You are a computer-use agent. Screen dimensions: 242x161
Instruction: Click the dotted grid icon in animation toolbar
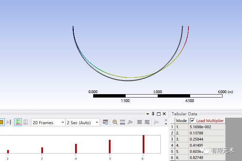[123, 122]
